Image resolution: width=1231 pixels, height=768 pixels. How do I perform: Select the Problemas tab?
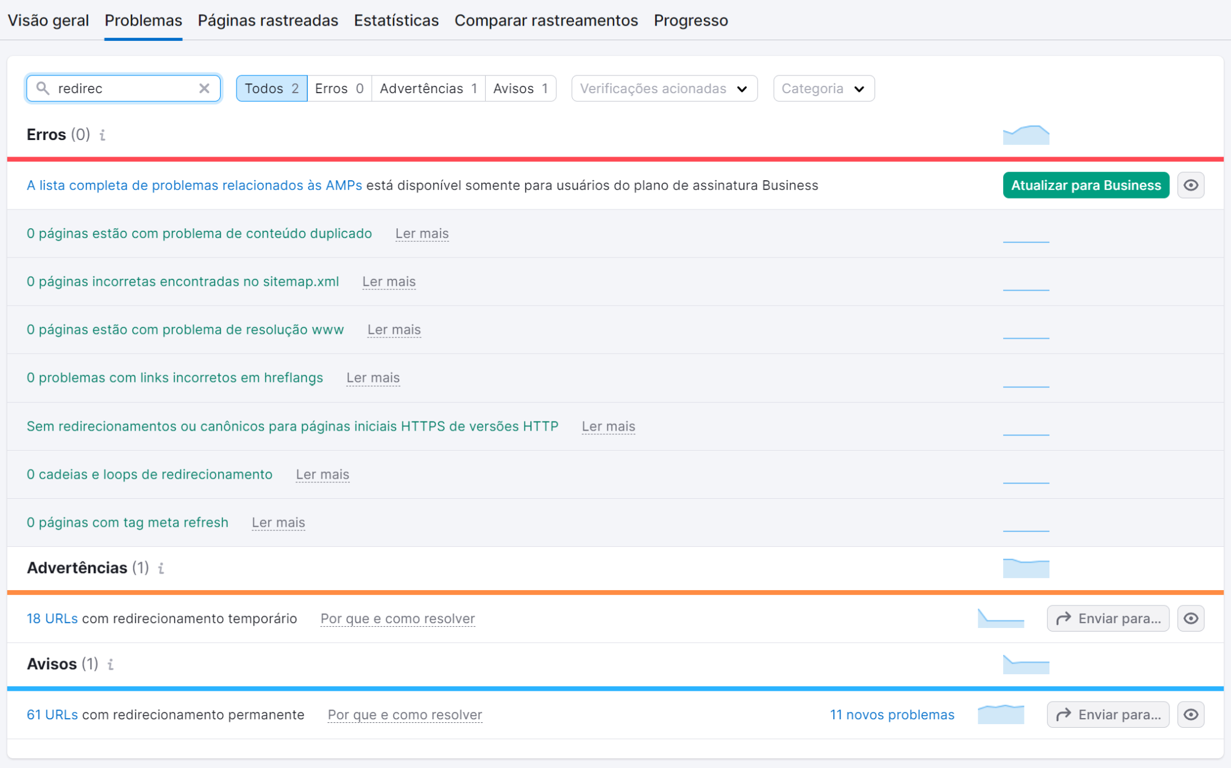pyautogui.click(x=143, y=21)
